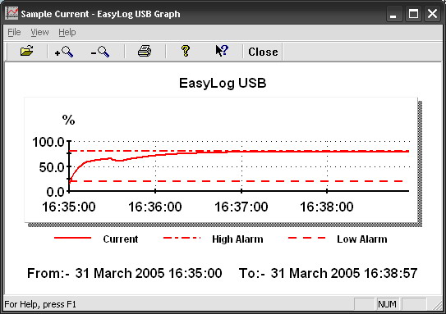Print the graph with the printer icon
Screen dimensions: 446x314
click(x=145, y=52)
